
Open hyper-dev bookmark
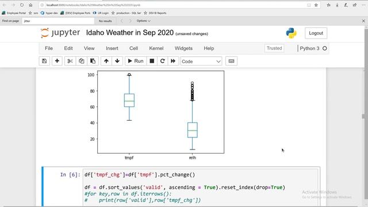click(x=49, y=13)
